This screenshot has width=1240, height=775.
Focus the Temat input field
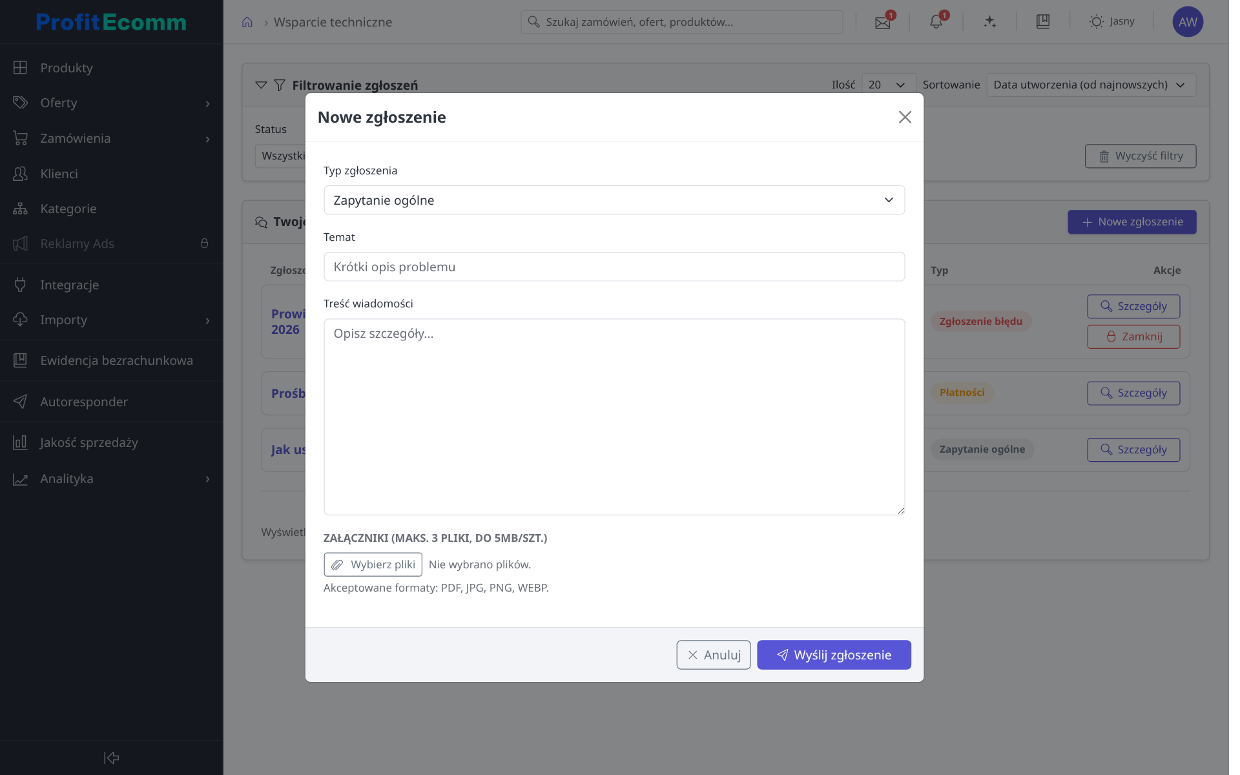click(614, 267)
